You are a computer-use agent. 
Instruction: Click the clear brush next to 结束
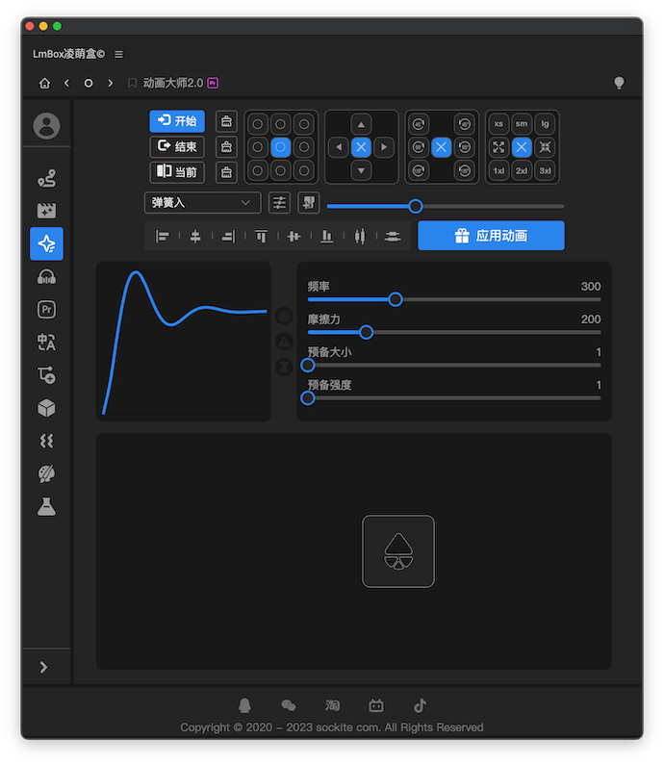[226, 146]
